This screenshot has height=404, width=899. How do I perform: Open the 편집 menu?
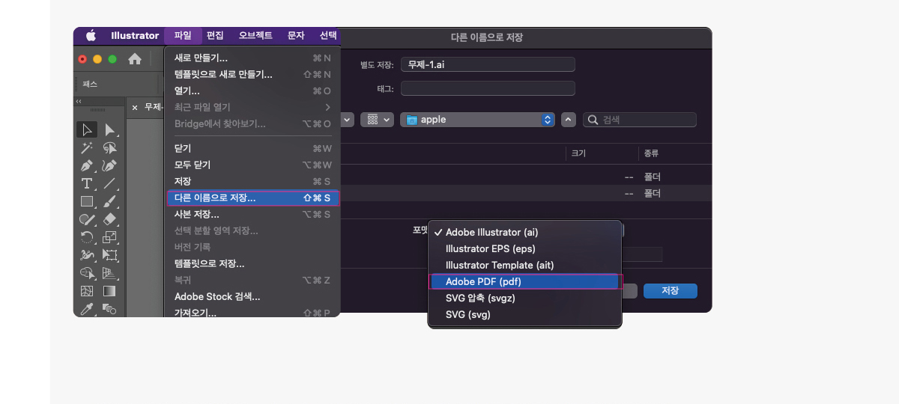pyautogui.click(x=215, y=35)
